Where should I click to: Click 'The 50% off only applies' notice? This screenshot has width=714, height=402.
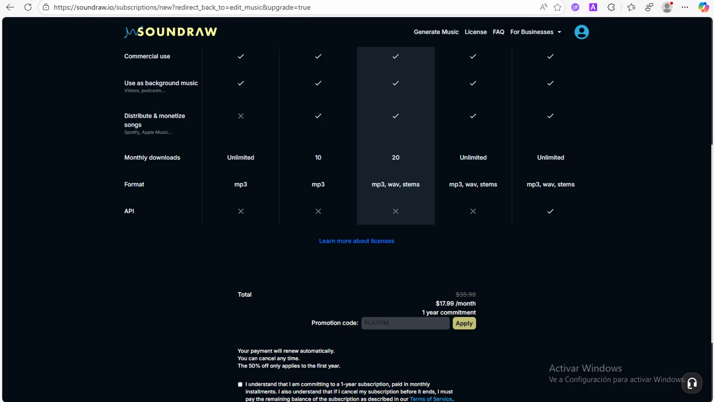[x=289, y=366]
